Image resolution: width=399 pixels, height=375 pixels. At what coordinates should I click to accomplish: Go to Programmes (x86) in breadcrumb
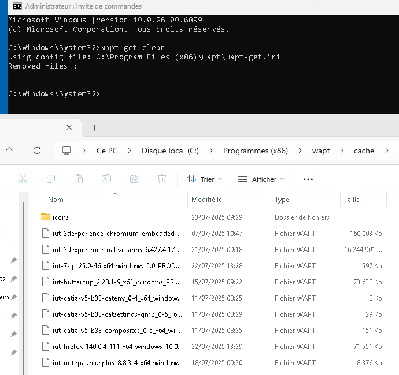point(255,151)
